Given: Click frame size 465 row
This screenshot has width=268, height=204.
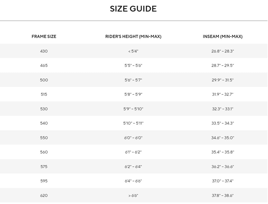Looking at the screenshot, I should (134, 66).
